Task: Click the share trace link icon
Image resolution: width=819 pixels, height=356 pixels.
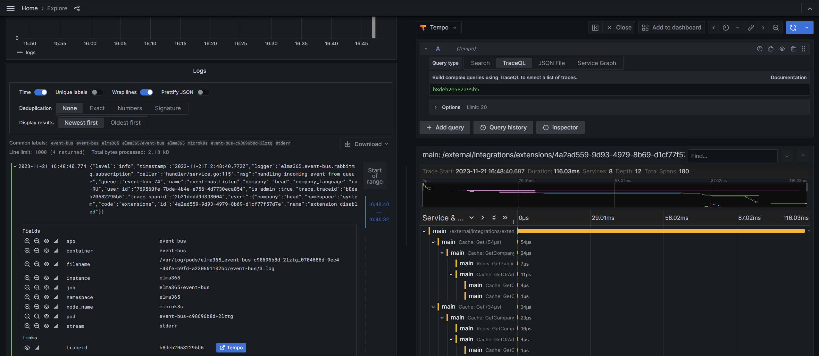Action: coord(751,27)
